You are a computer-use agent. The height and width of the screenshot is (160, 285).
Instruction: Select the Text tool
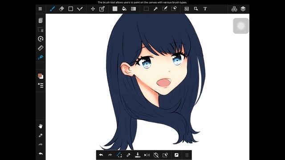205,9
